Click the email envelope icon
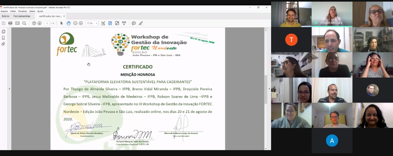The width and height of the screenshot is (393, 156). click(x=17, y=23)
